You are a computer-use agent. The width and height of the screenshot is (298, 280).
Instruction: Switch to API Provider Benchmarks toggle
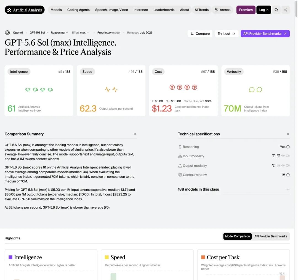click(271, 236)
